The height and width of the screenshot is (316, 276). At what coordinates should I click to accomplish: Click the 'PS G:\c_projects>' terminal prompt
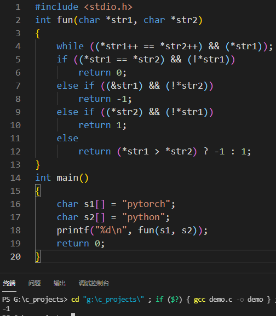coord(34,300)
